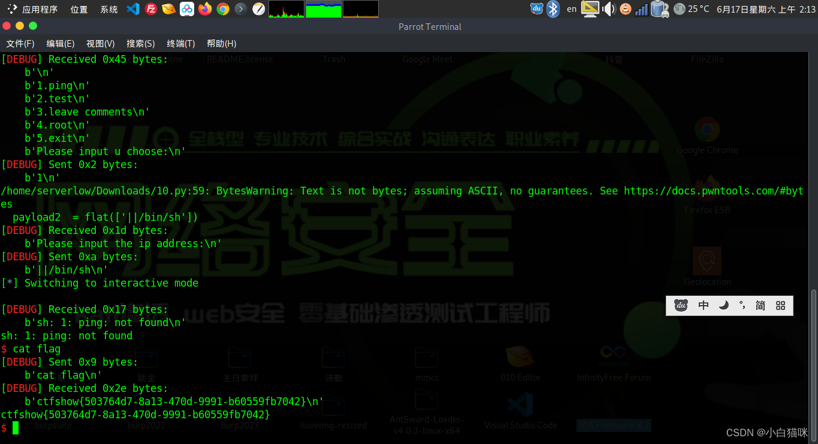The image size is (818, 444).
Task: Open the 编辑(E) menu in Parrot Terminal
Action: pos(61,44)
